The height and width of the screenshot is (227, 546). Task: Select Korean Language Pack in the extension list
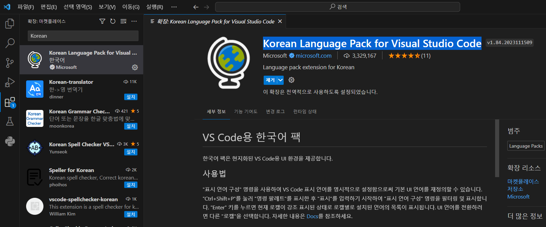click(81, 60)
